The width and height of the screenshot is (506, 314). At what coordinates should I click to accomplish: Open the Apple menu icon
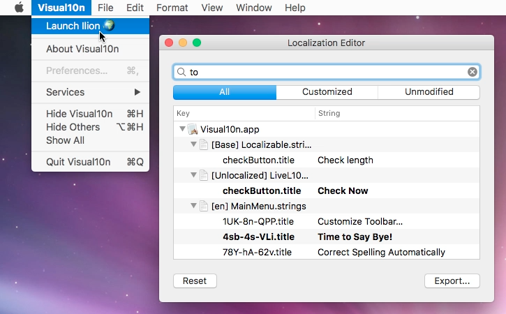click(x=19, y=8)
